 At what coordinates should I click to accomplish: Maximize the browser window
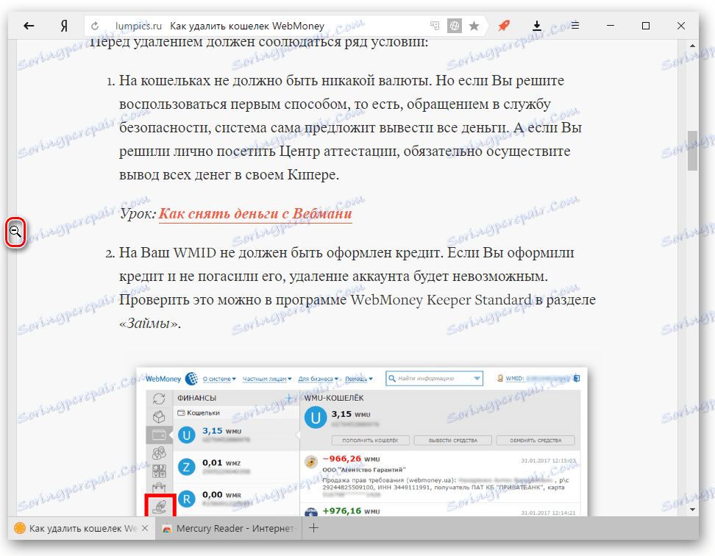646,26
